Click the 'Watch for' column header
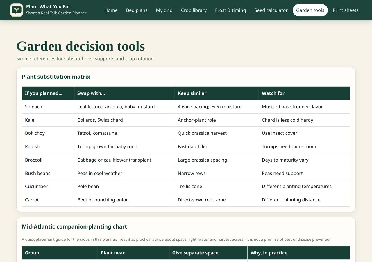Viewport: 372px width, 262px height. pyautogui.click(x=304, y=93)
